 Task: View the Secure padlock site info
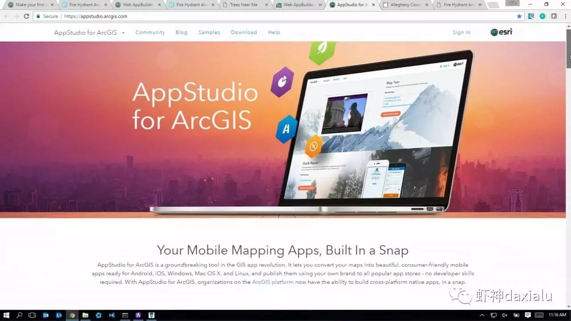47,16
